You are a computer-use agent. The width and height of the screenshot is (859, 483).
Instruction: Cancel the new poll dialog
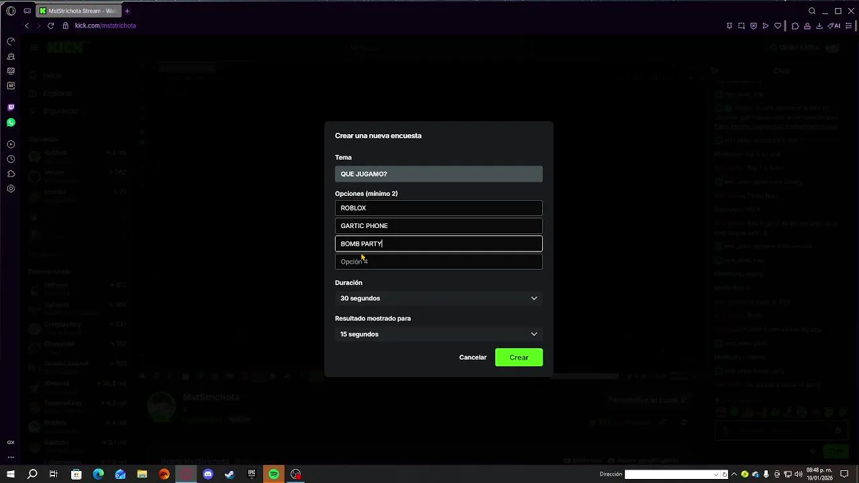point(472,358)
